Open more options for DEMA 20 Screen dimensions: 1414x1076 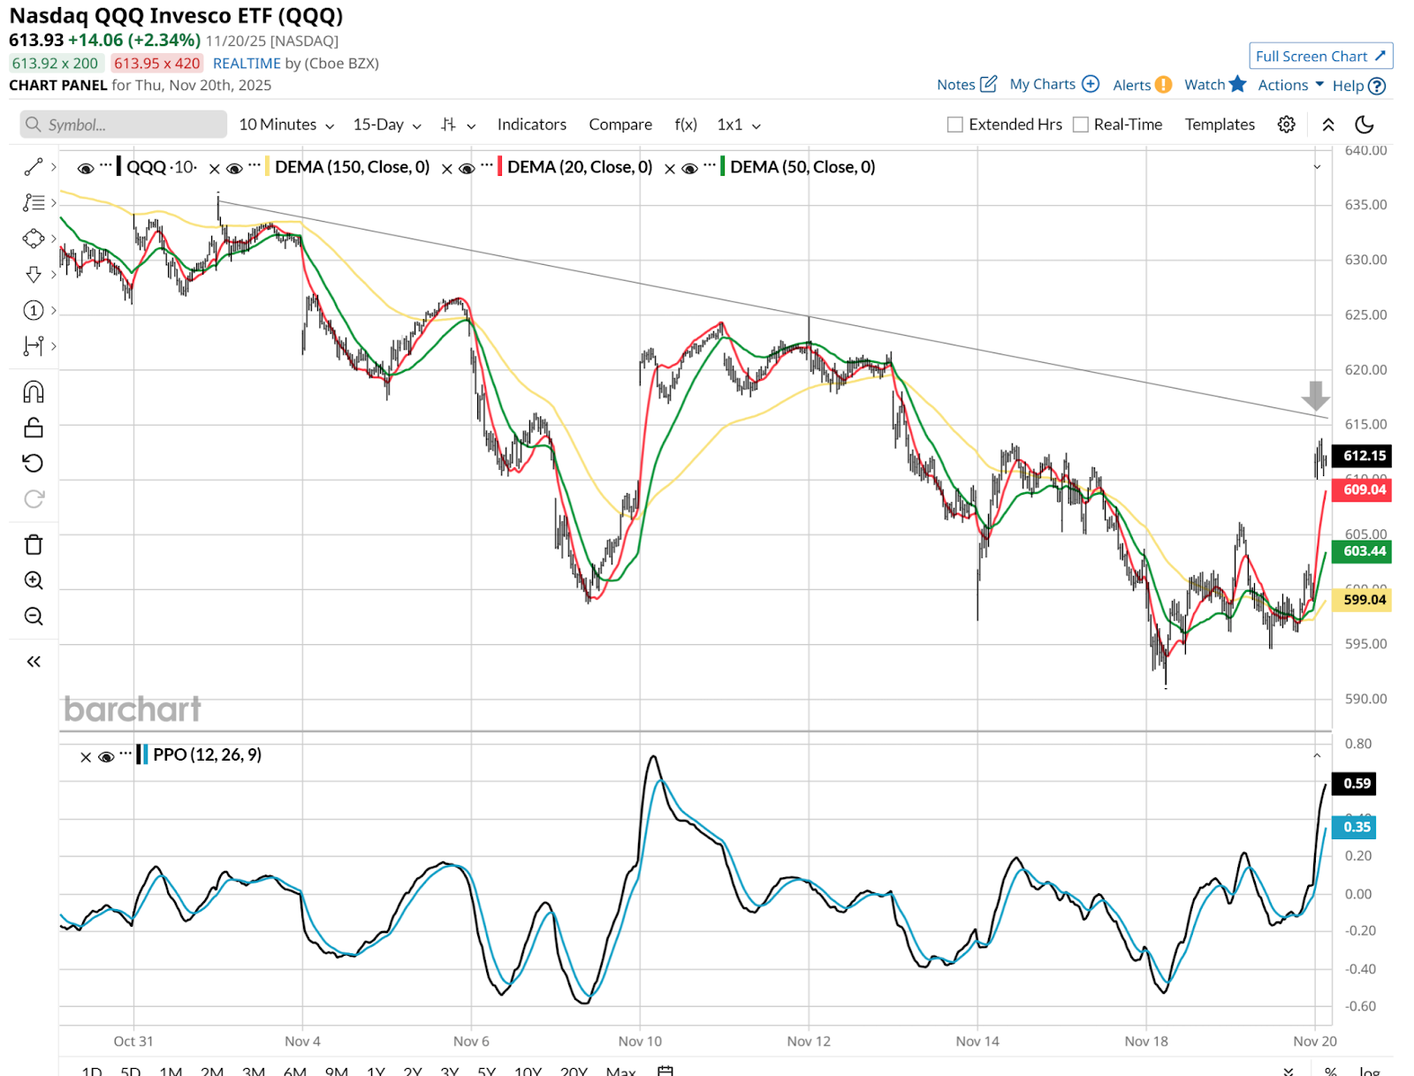coord(487,166)
